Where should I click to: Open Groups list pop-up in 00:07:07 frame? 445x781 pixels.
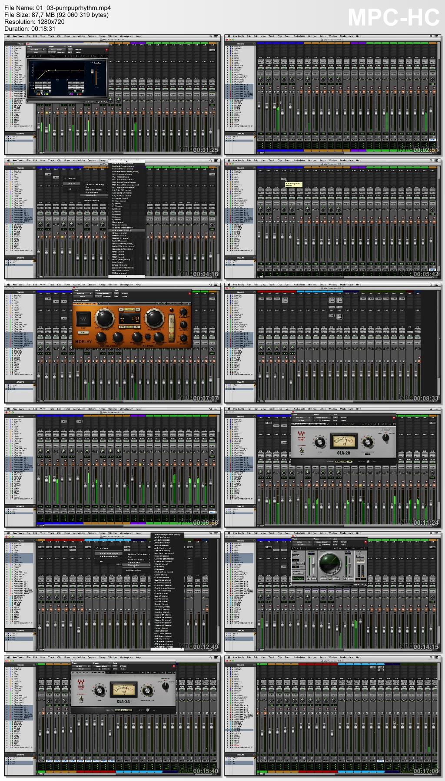click(34, 382)
